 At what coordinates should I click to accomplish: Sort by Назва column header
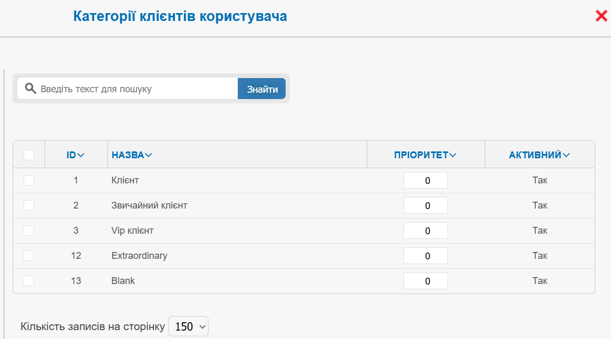(x=132, y=155)
